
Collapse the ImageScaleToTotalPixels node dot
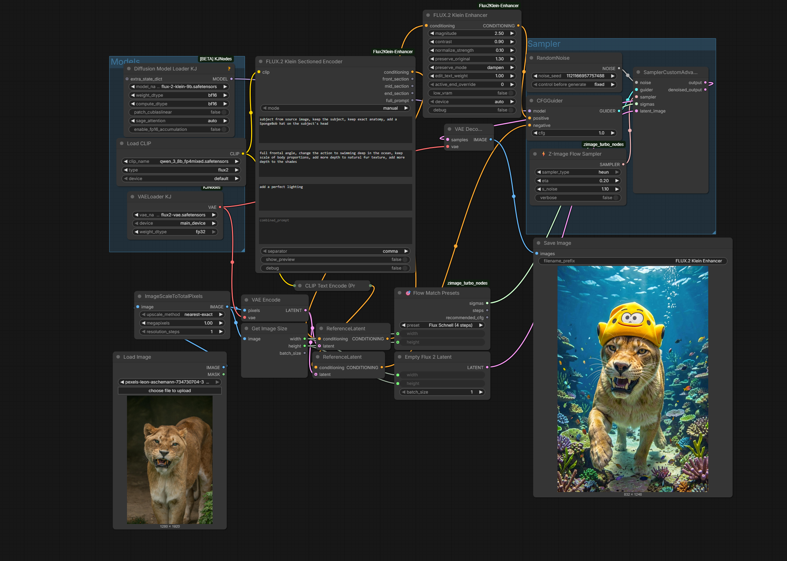140,296
